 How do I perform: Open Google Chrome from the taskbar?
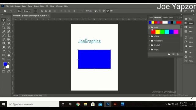(78, 104)
